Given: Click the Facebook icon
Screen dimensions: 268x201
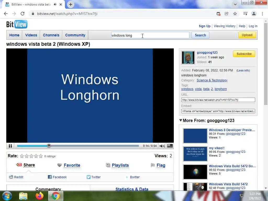Looking at the screenshot, I should tap(49, 177).
